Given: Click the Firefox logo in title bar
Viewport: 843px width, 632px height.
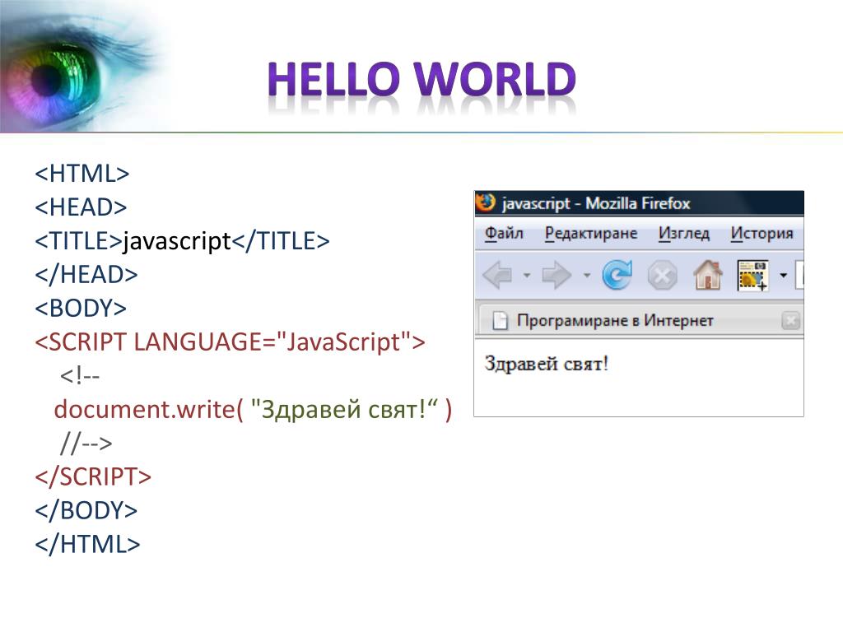Looking at the screenshot, I should point(486,202).
